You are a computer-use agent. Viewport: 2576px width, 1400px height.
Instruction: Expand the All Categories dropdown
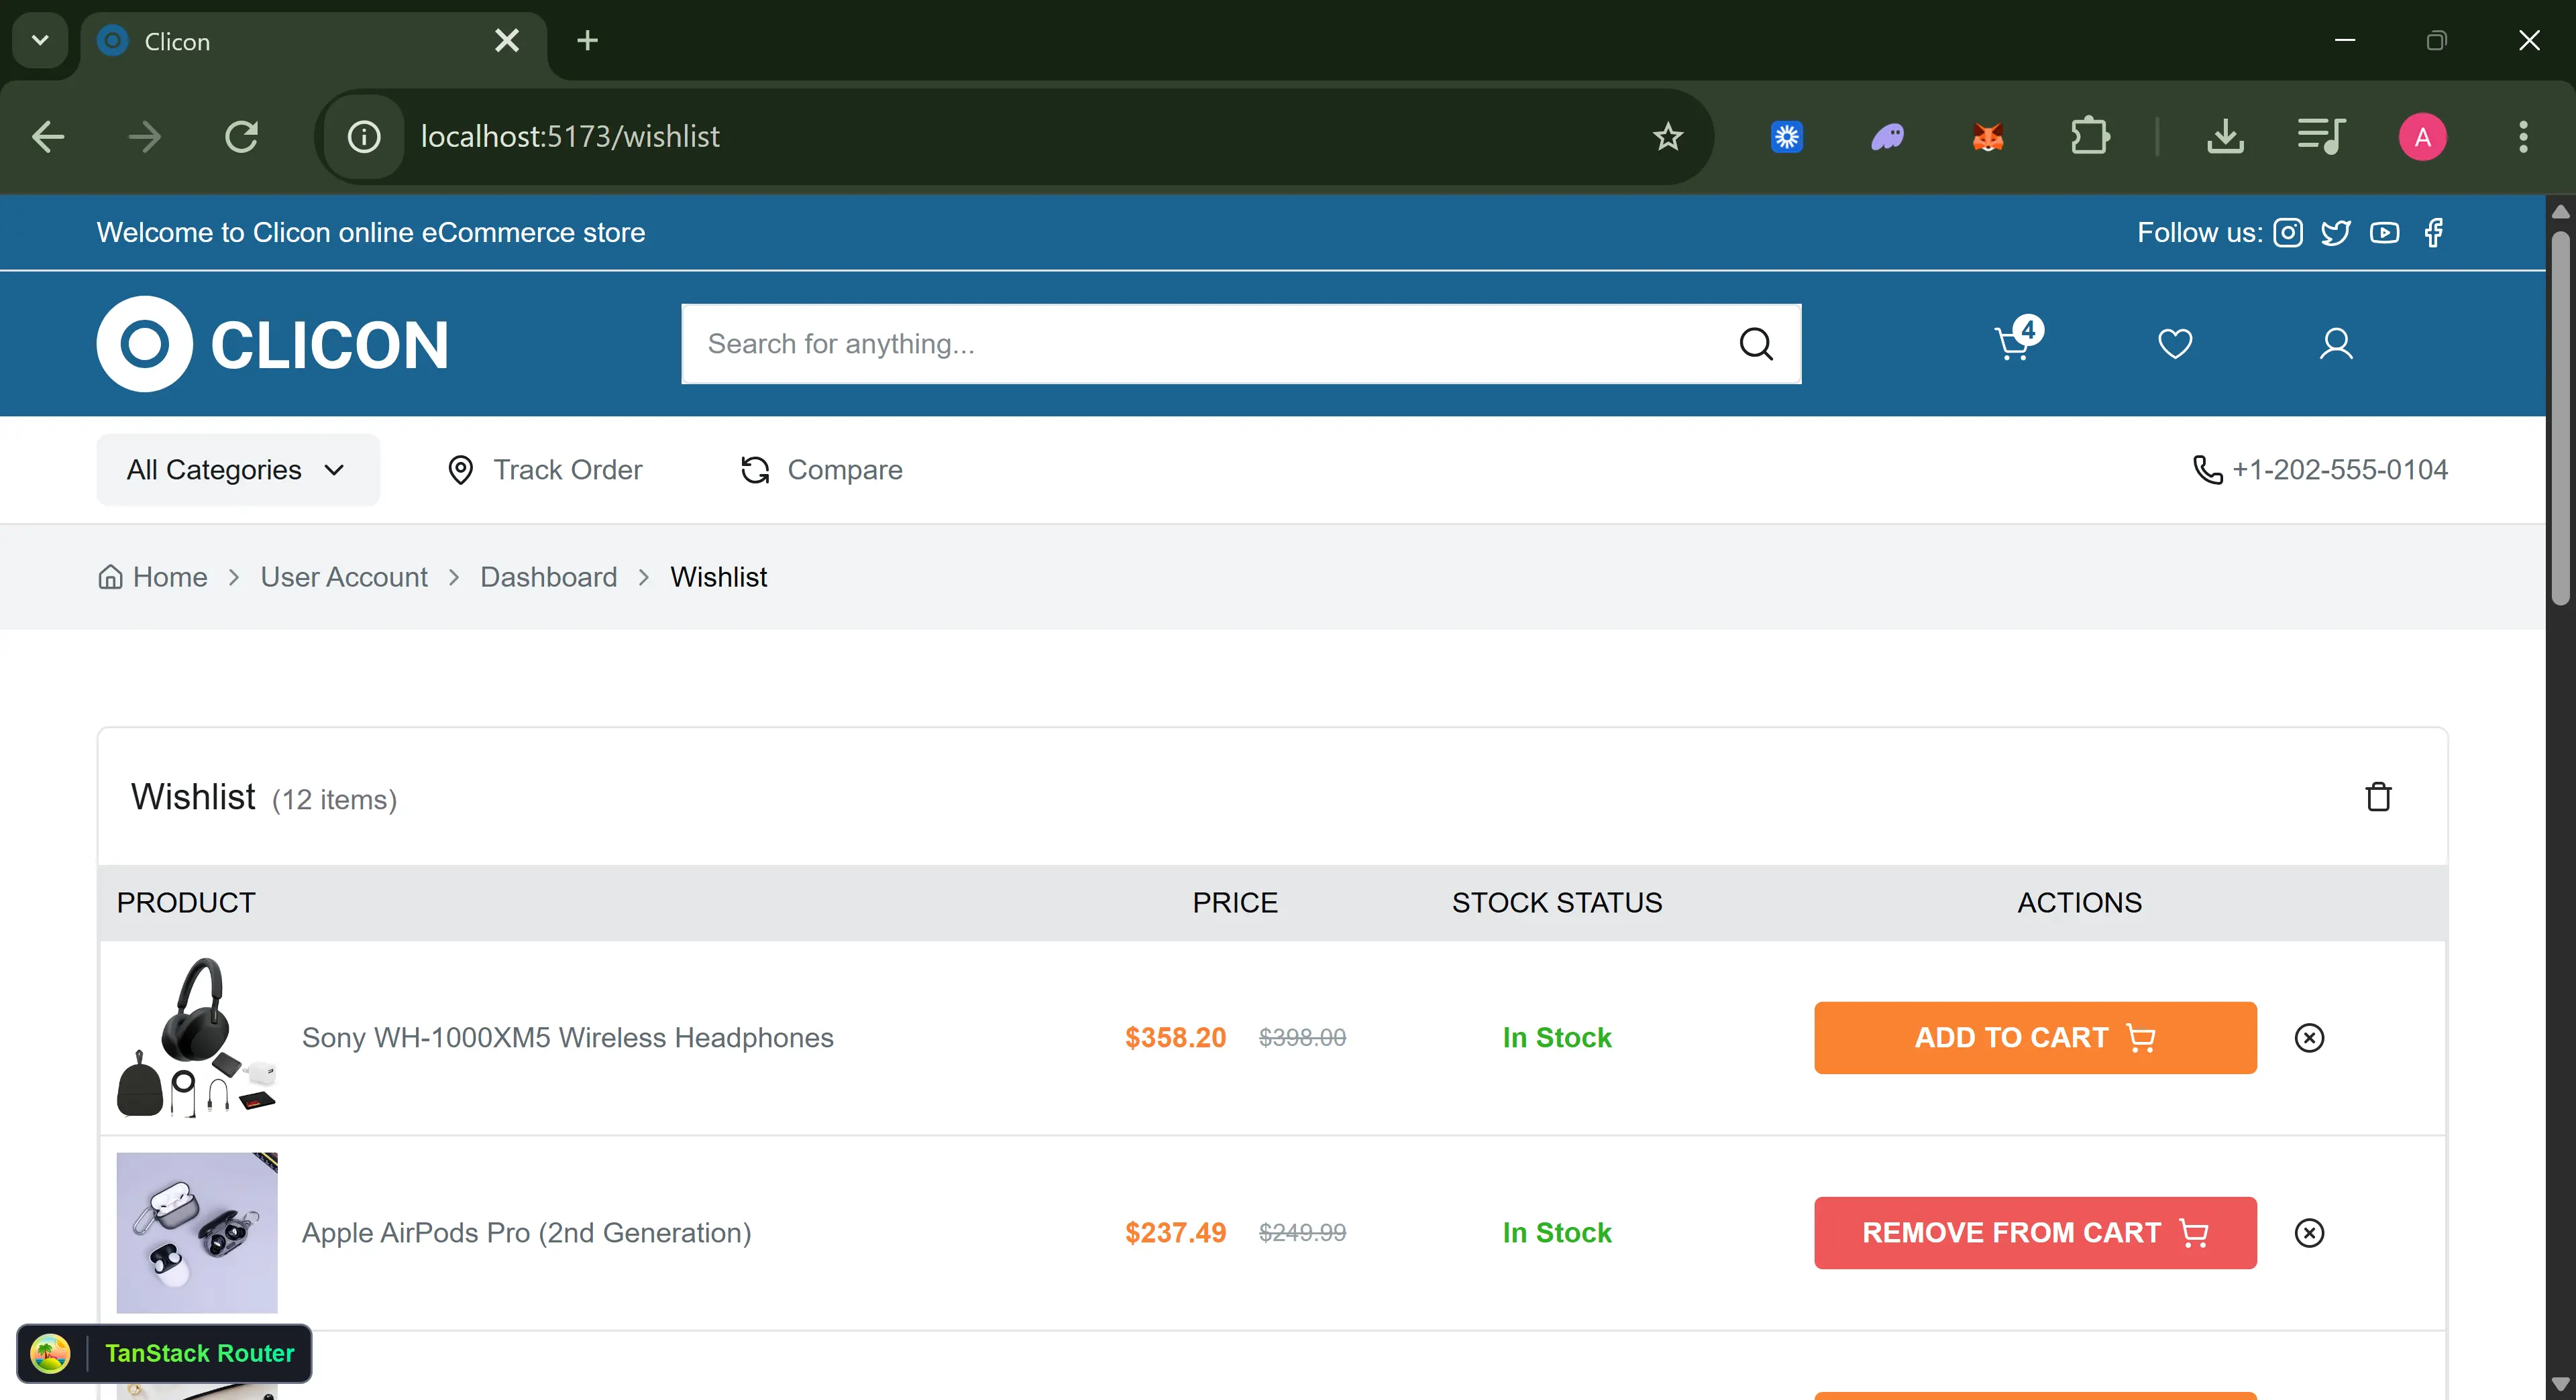[x=238, y=469]
